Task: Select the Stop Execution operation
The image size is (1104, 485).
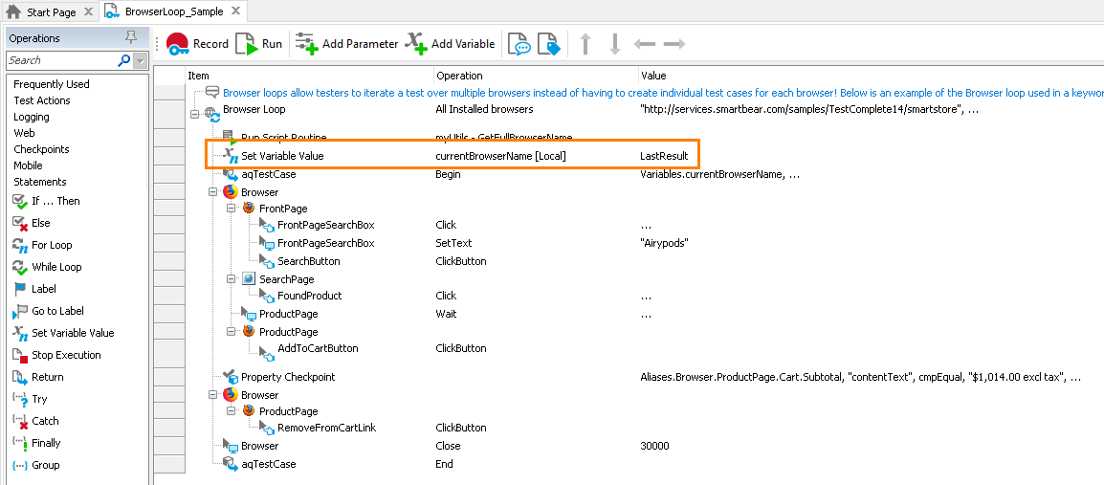Action: (66, 355)
